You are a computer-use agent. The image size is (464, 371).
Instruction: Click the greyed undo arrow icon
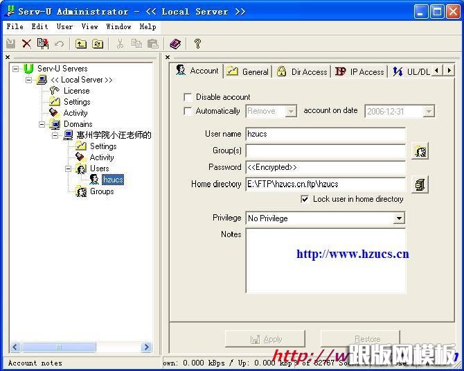59,44
